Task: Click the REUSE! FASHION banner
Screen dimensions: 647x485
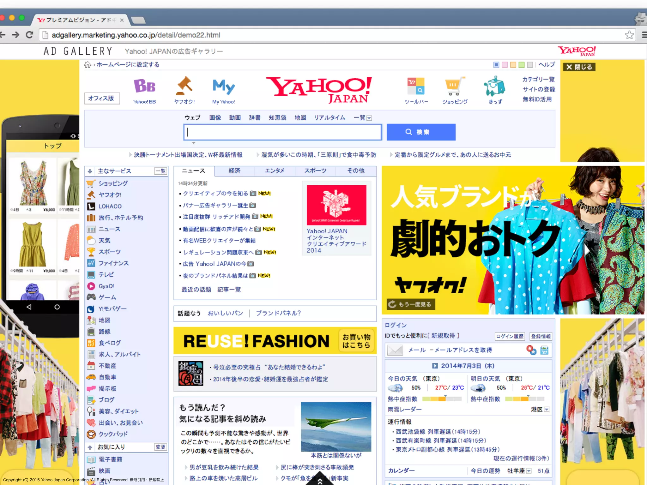Action: tap(275, 341)
